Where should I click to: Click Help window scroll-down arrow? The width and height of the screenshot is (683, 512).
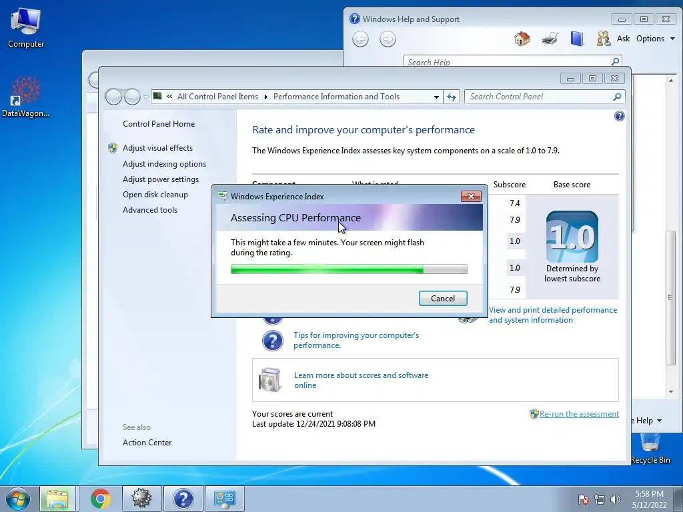point(671,392)
